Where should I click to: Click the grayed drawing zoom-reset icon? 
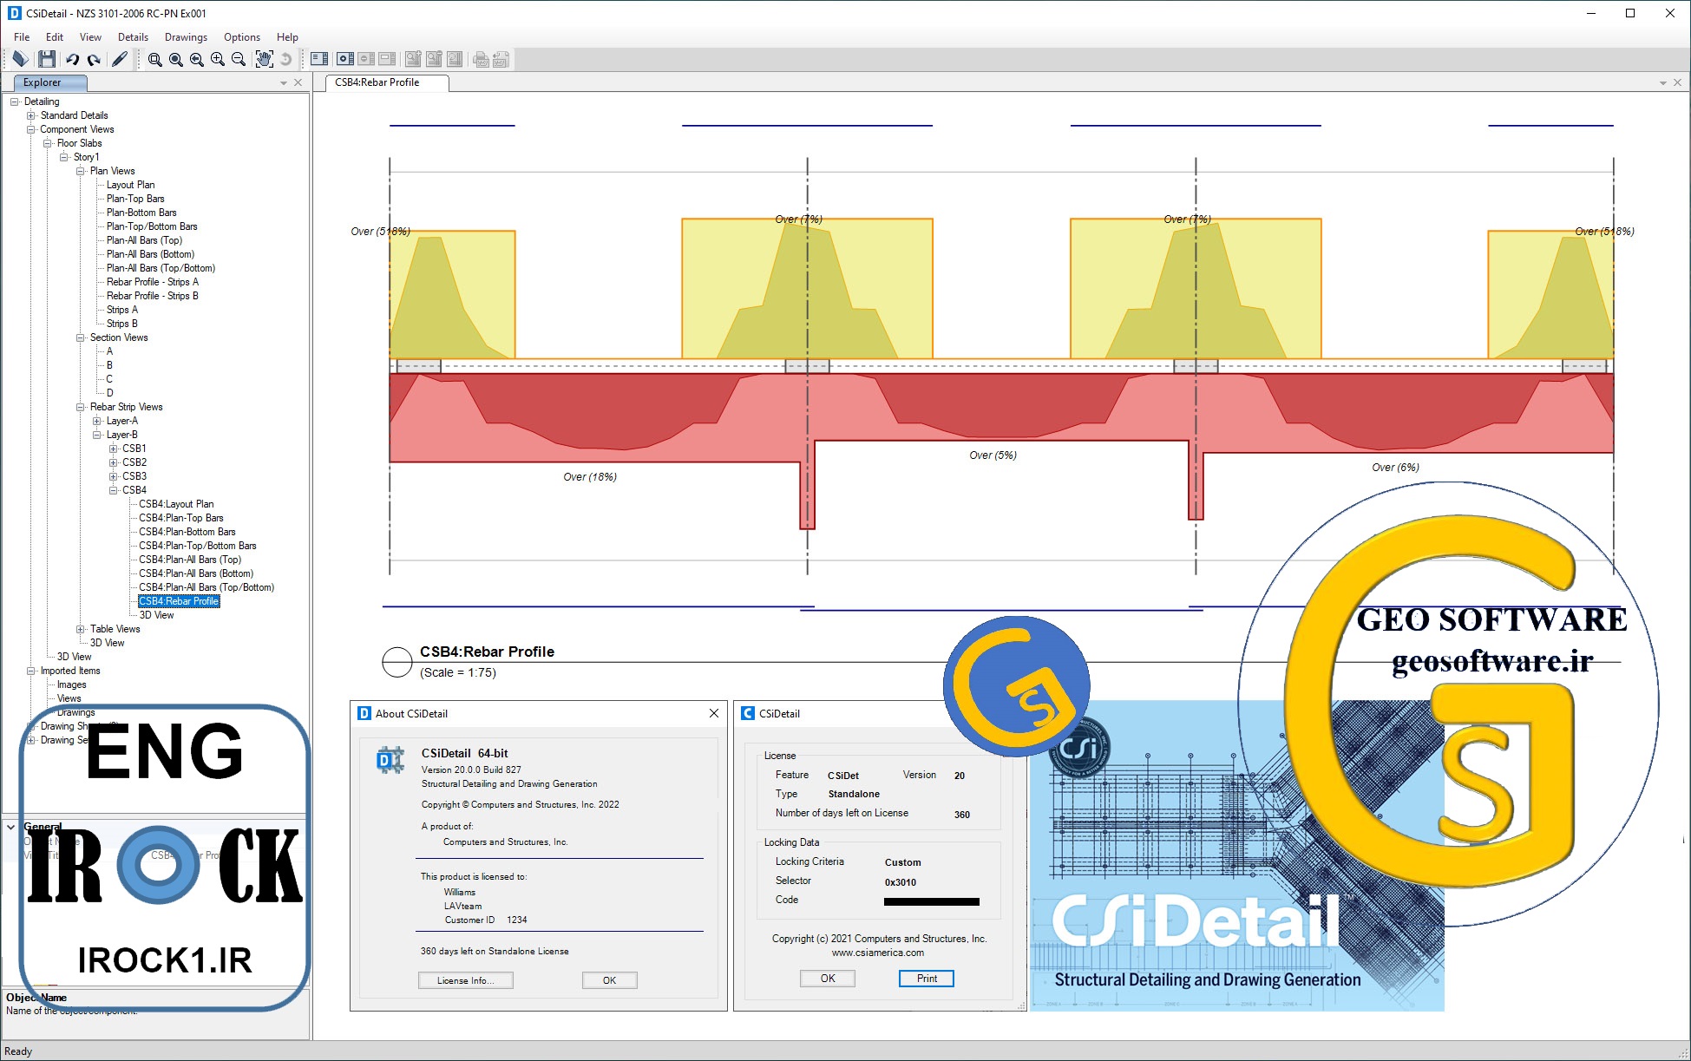(455, 59)
